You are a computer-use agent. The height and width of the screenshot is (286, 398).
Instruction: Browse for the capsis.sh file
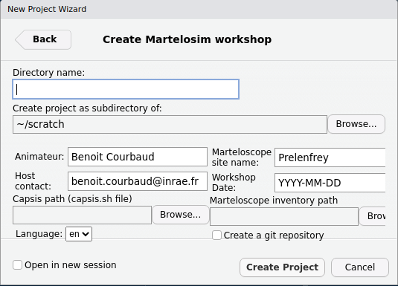[x=181, y=215]
